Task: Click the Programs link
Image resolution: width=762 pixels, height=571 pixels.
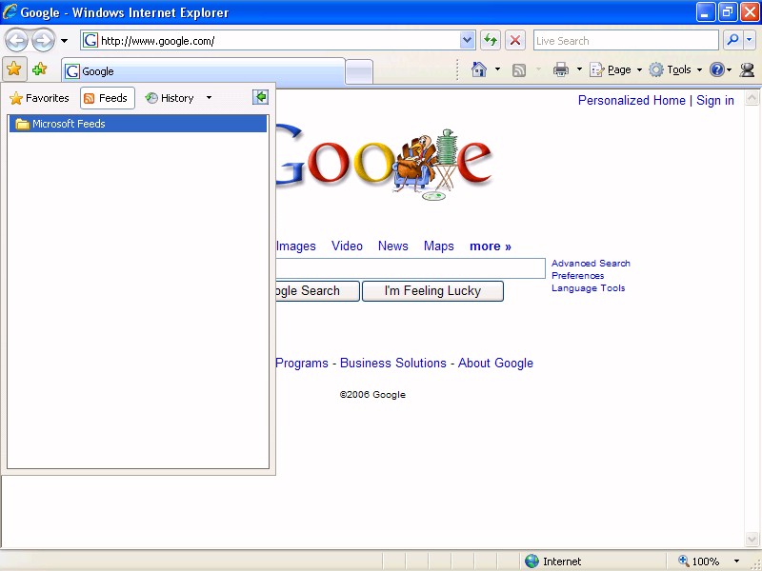Action: 302,364
